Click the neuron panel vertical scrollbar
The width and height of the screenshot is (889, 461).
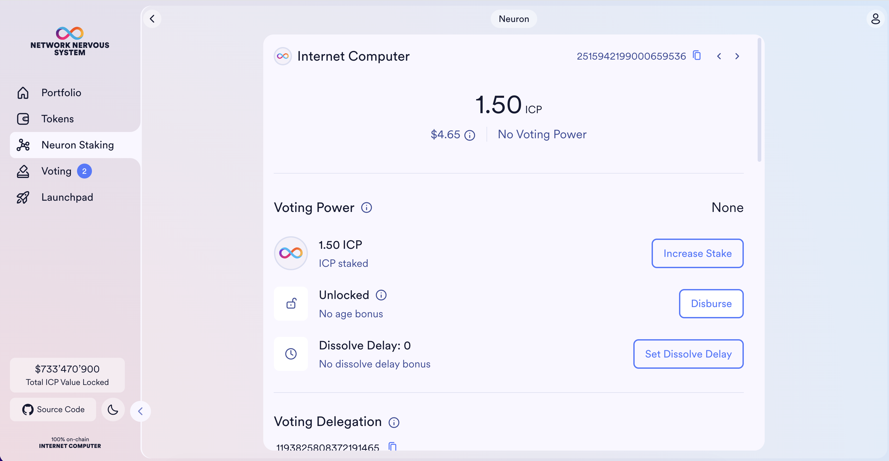point(759,100)
